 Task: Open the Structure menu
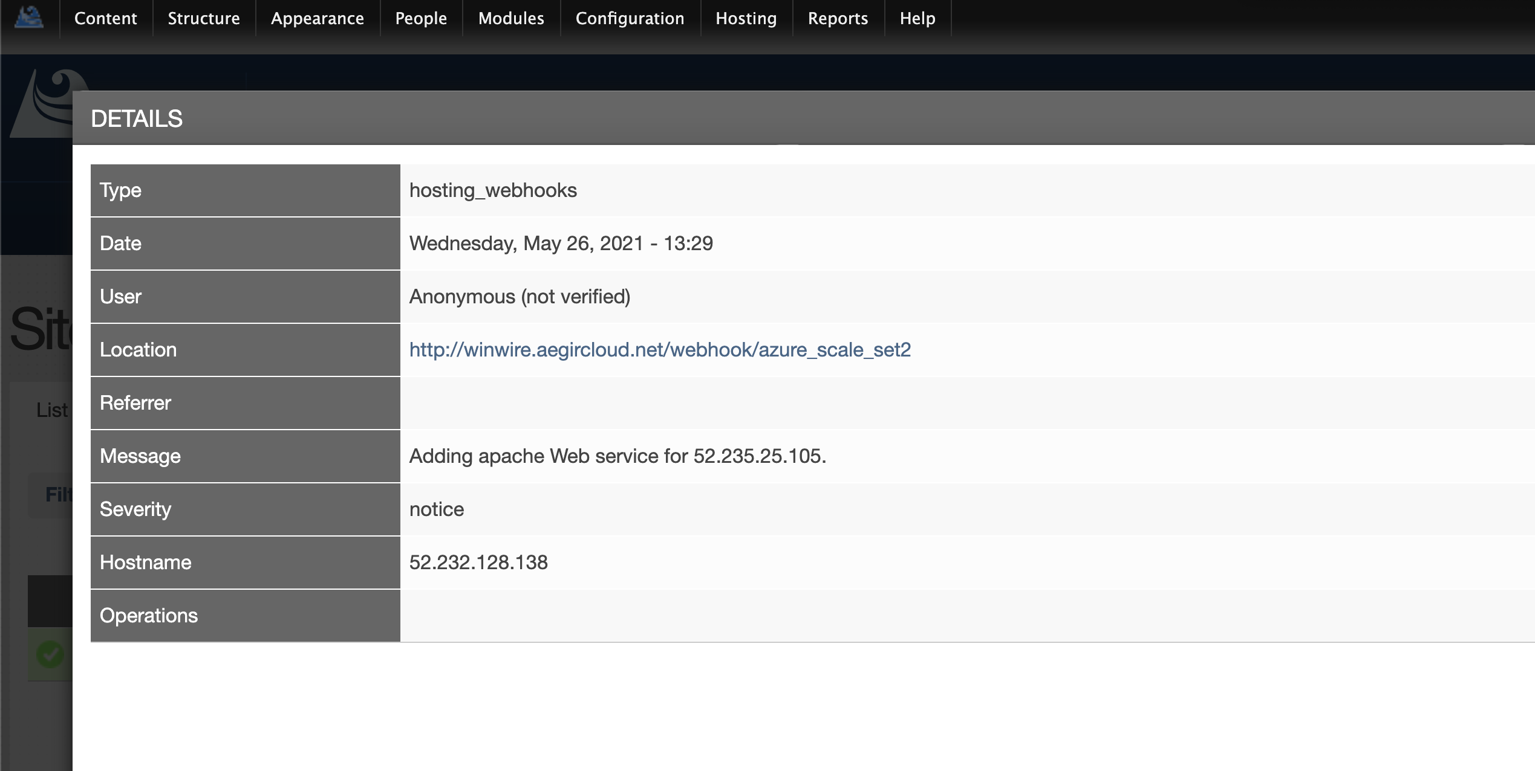[x=200, y=19]
